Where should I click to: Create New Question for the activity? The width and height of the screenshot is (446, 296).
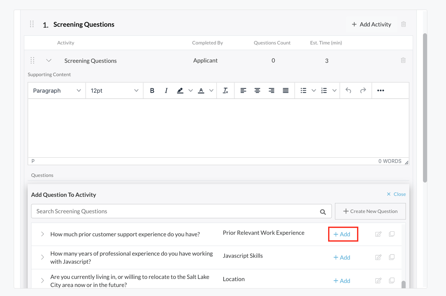coord(370,211)
